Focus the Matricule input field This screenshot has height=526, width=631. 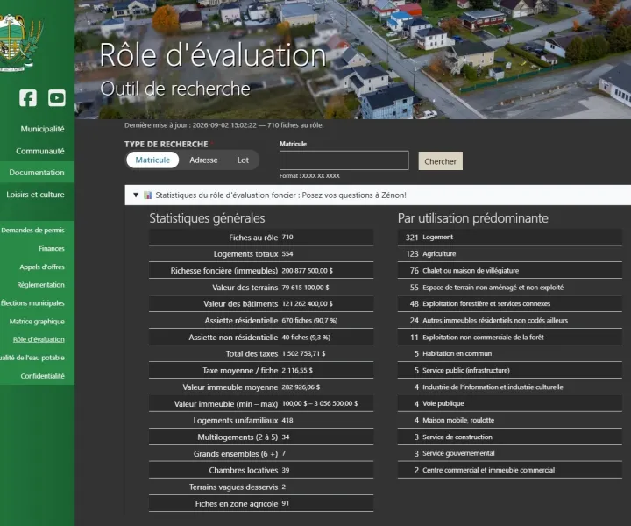click(344, 160)
